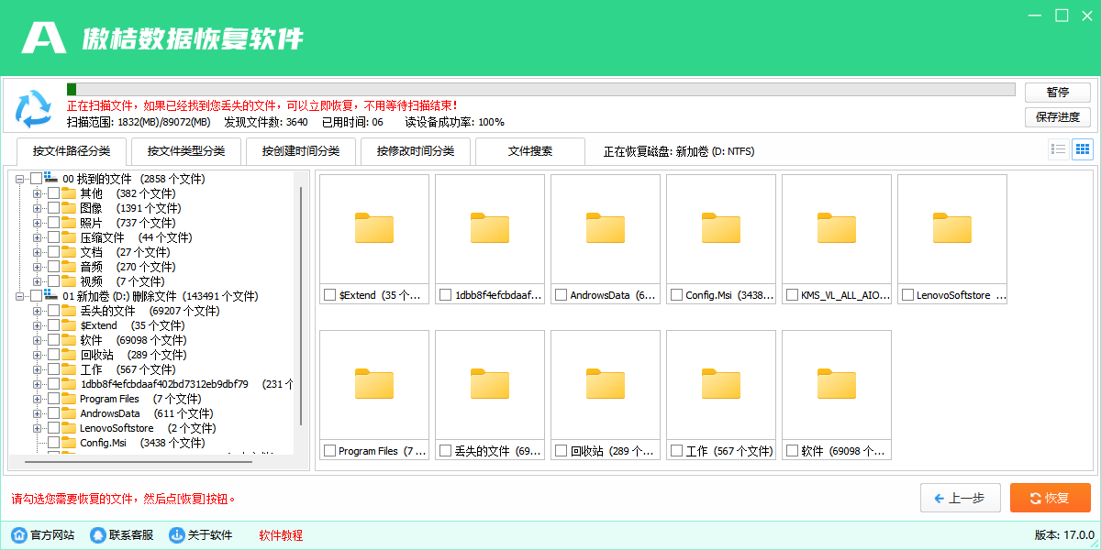Open the 文件搜索 tab

click(x=529, y=151)
